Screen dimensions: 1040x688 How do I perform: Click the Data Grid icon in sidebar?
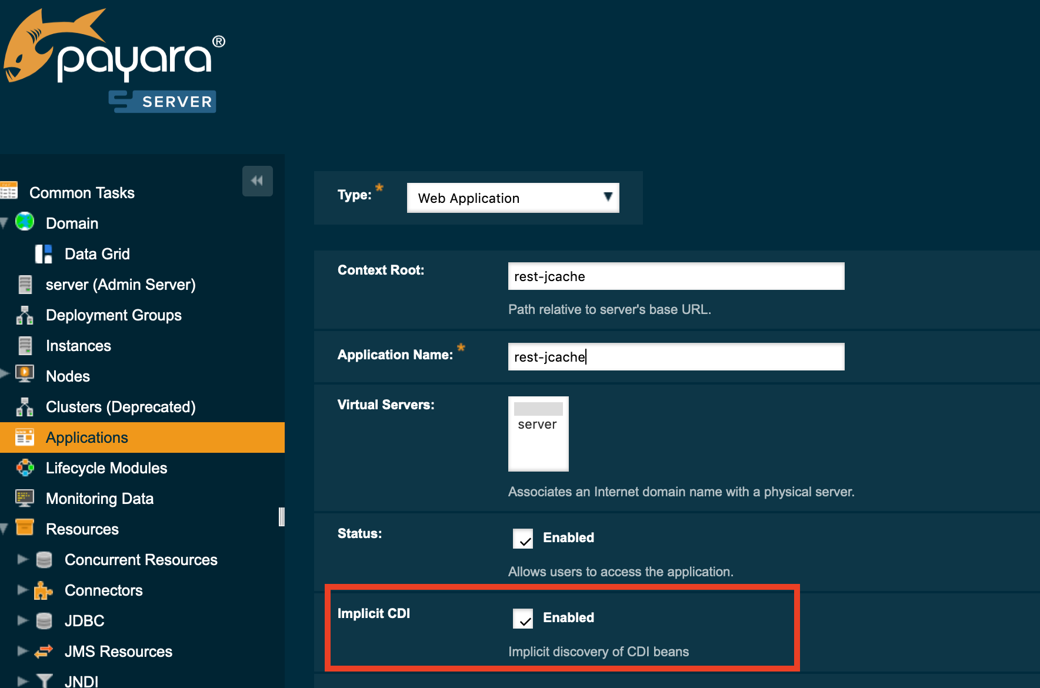coord(44,254)
